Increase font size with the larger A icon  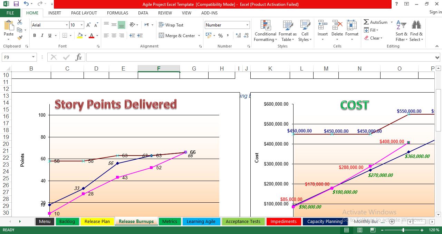[x=88, y=25]
